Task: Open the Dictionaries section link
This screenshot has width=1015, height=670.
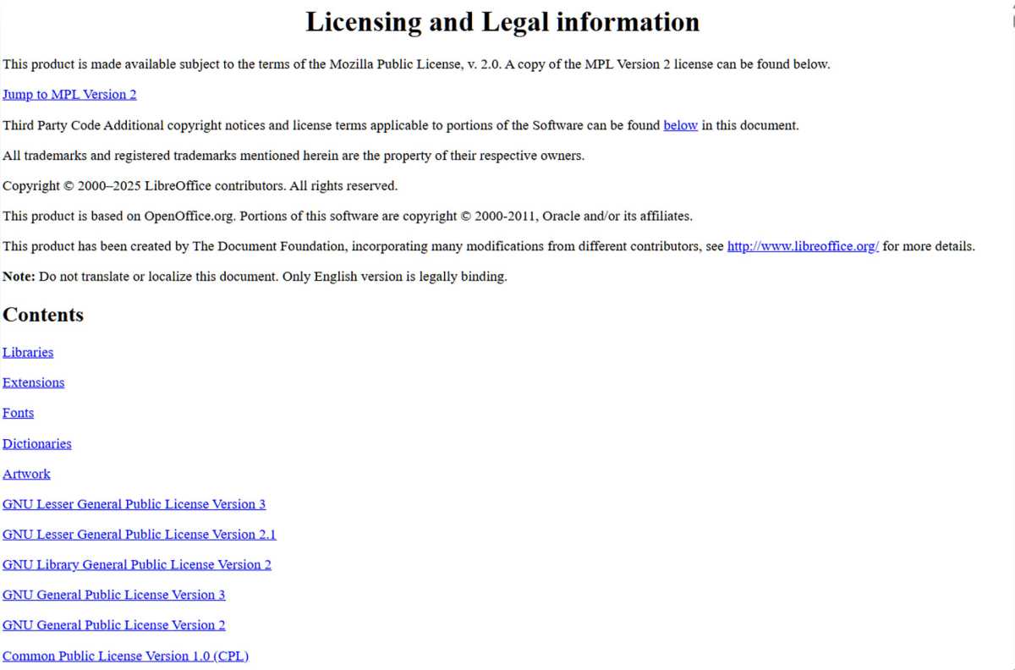Action: (x=36, y=443)
